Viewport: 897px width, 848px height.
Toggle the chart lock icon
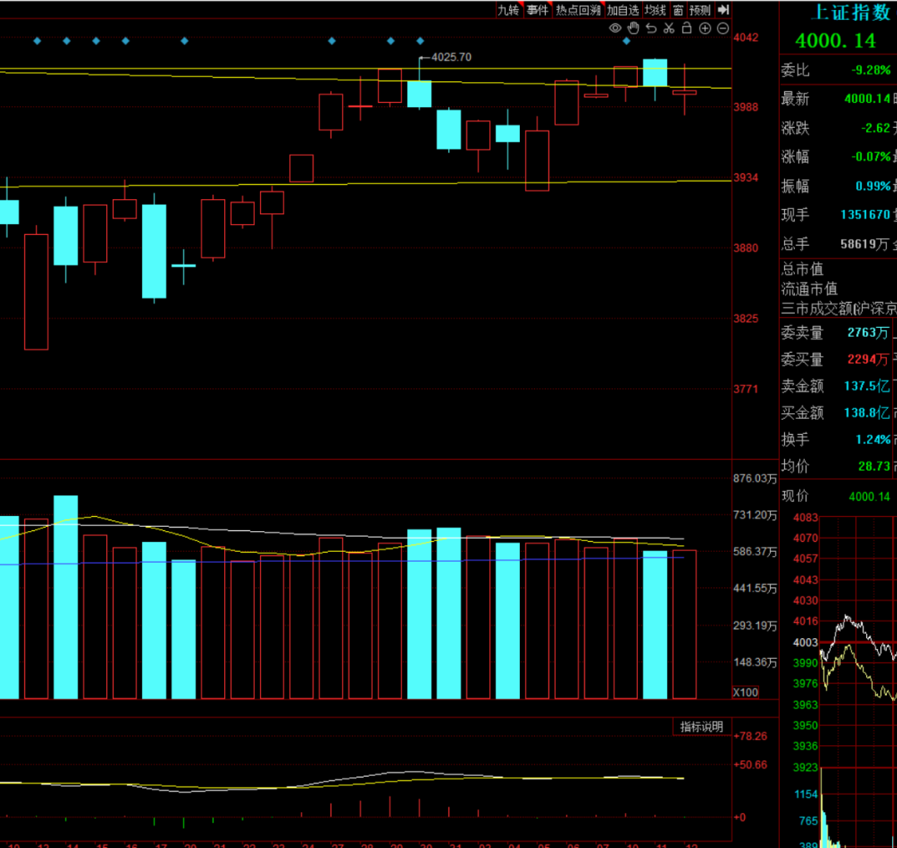click(x=687, y=28)
